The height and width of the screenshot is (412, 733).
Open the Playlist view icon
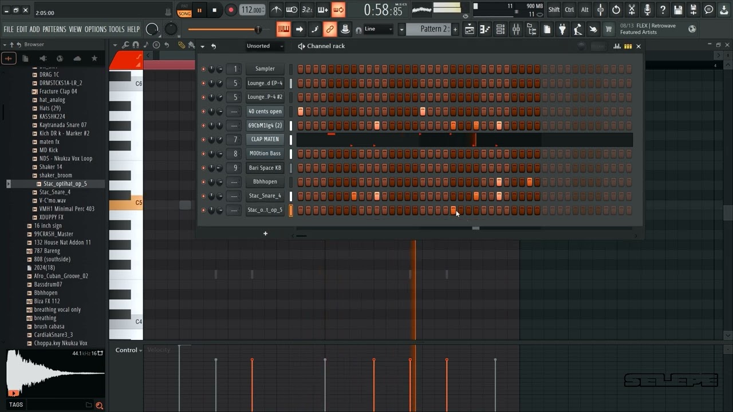(470, 30)
